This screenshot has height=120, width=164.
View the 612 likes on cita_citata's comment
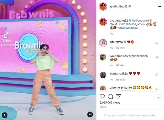point(120,48)
